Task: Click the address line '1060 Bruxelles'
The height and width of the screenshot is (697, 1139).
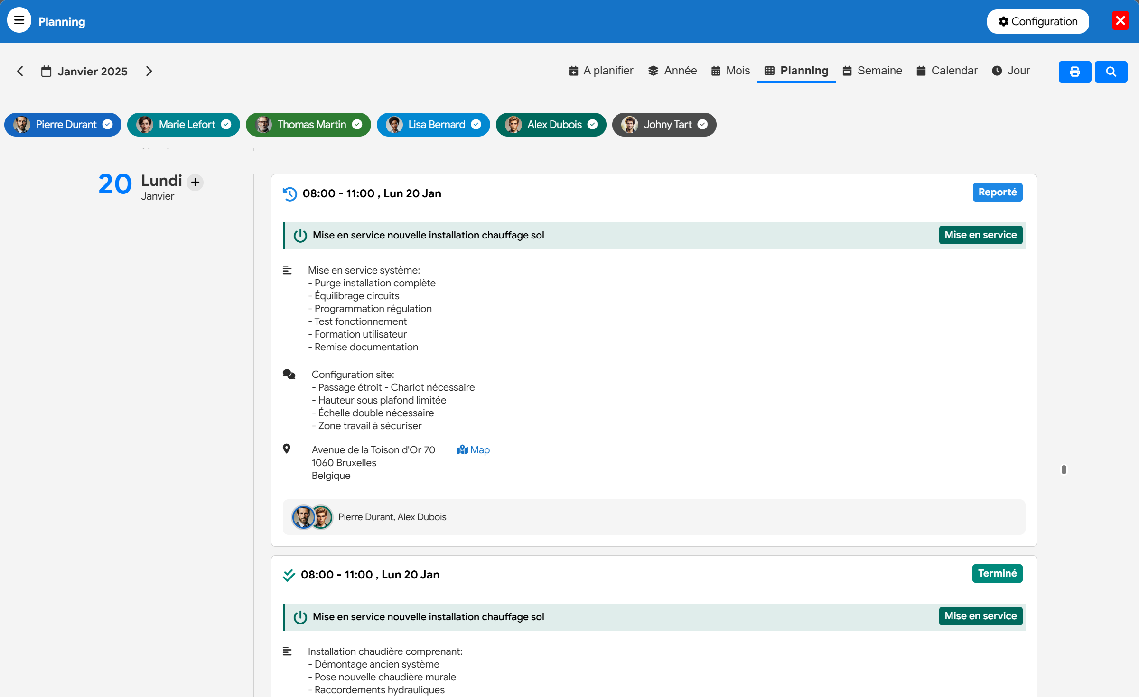Action: click(344, 463)
